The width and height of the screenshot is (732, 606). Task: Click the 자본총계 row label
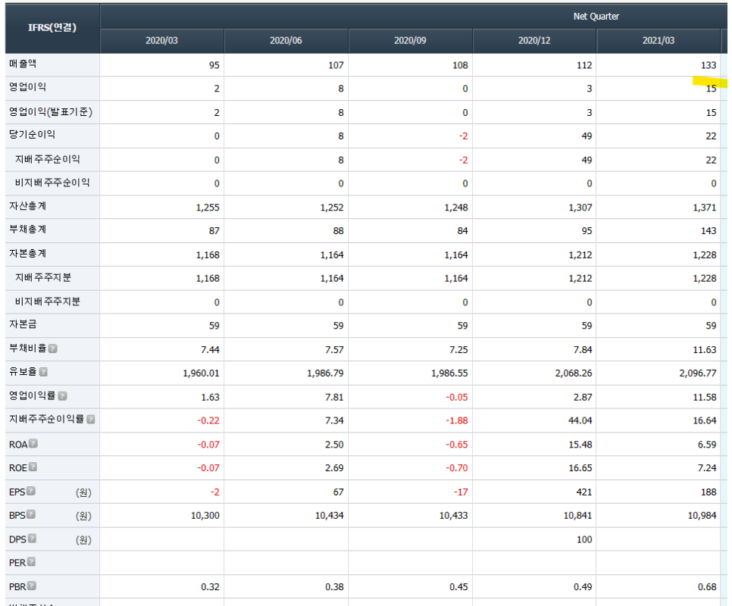(27, 254)
